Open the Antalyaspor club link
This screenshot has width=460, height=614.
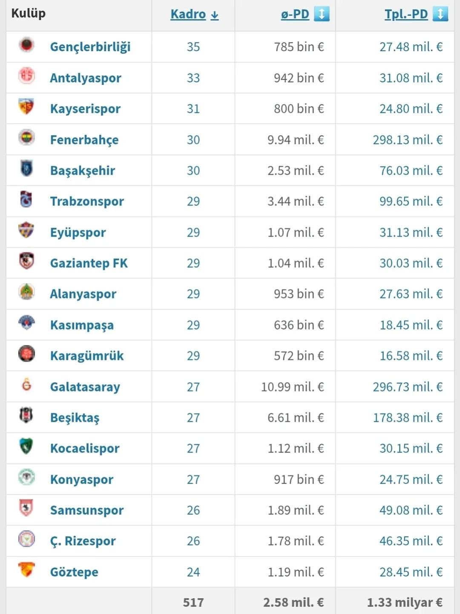[x=86, y=78]
